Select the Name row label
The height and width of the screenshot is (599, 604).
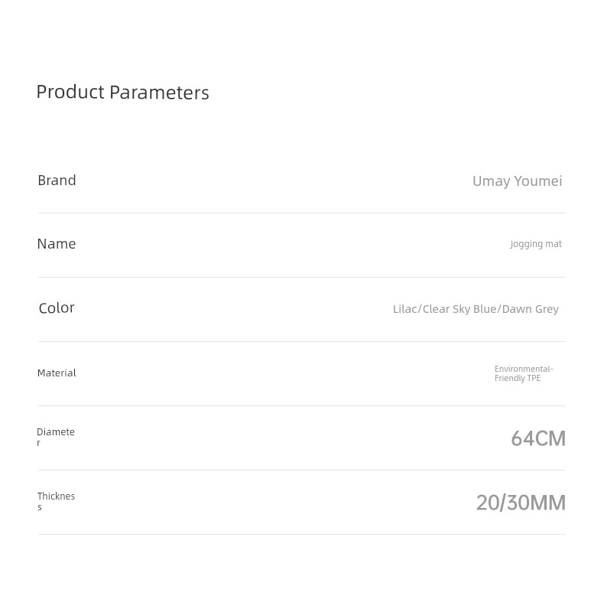coord(57,244)
